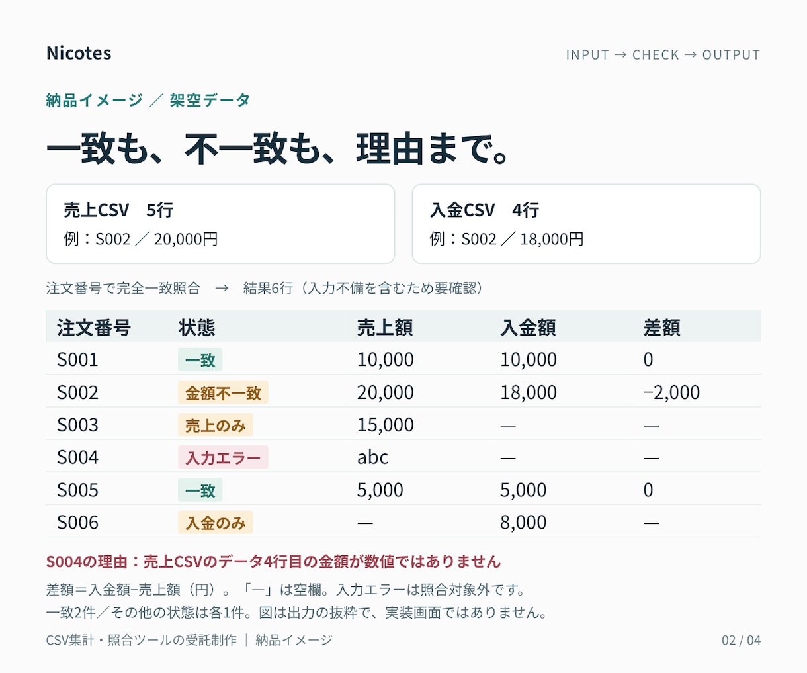Click the INPUT → CHECK → OUTPUT header text
The height and width of the screenshot is (673, 807).
point(663,55)
